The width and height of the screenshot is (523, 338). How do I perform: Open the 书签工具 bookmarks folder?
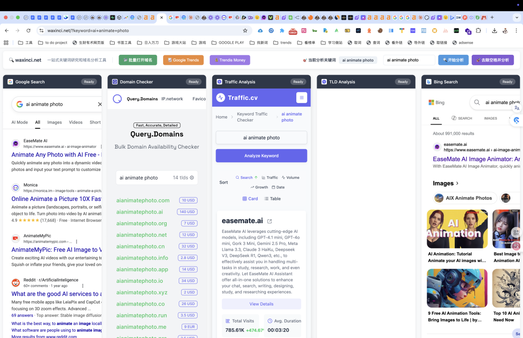click(x=121, y=43)
